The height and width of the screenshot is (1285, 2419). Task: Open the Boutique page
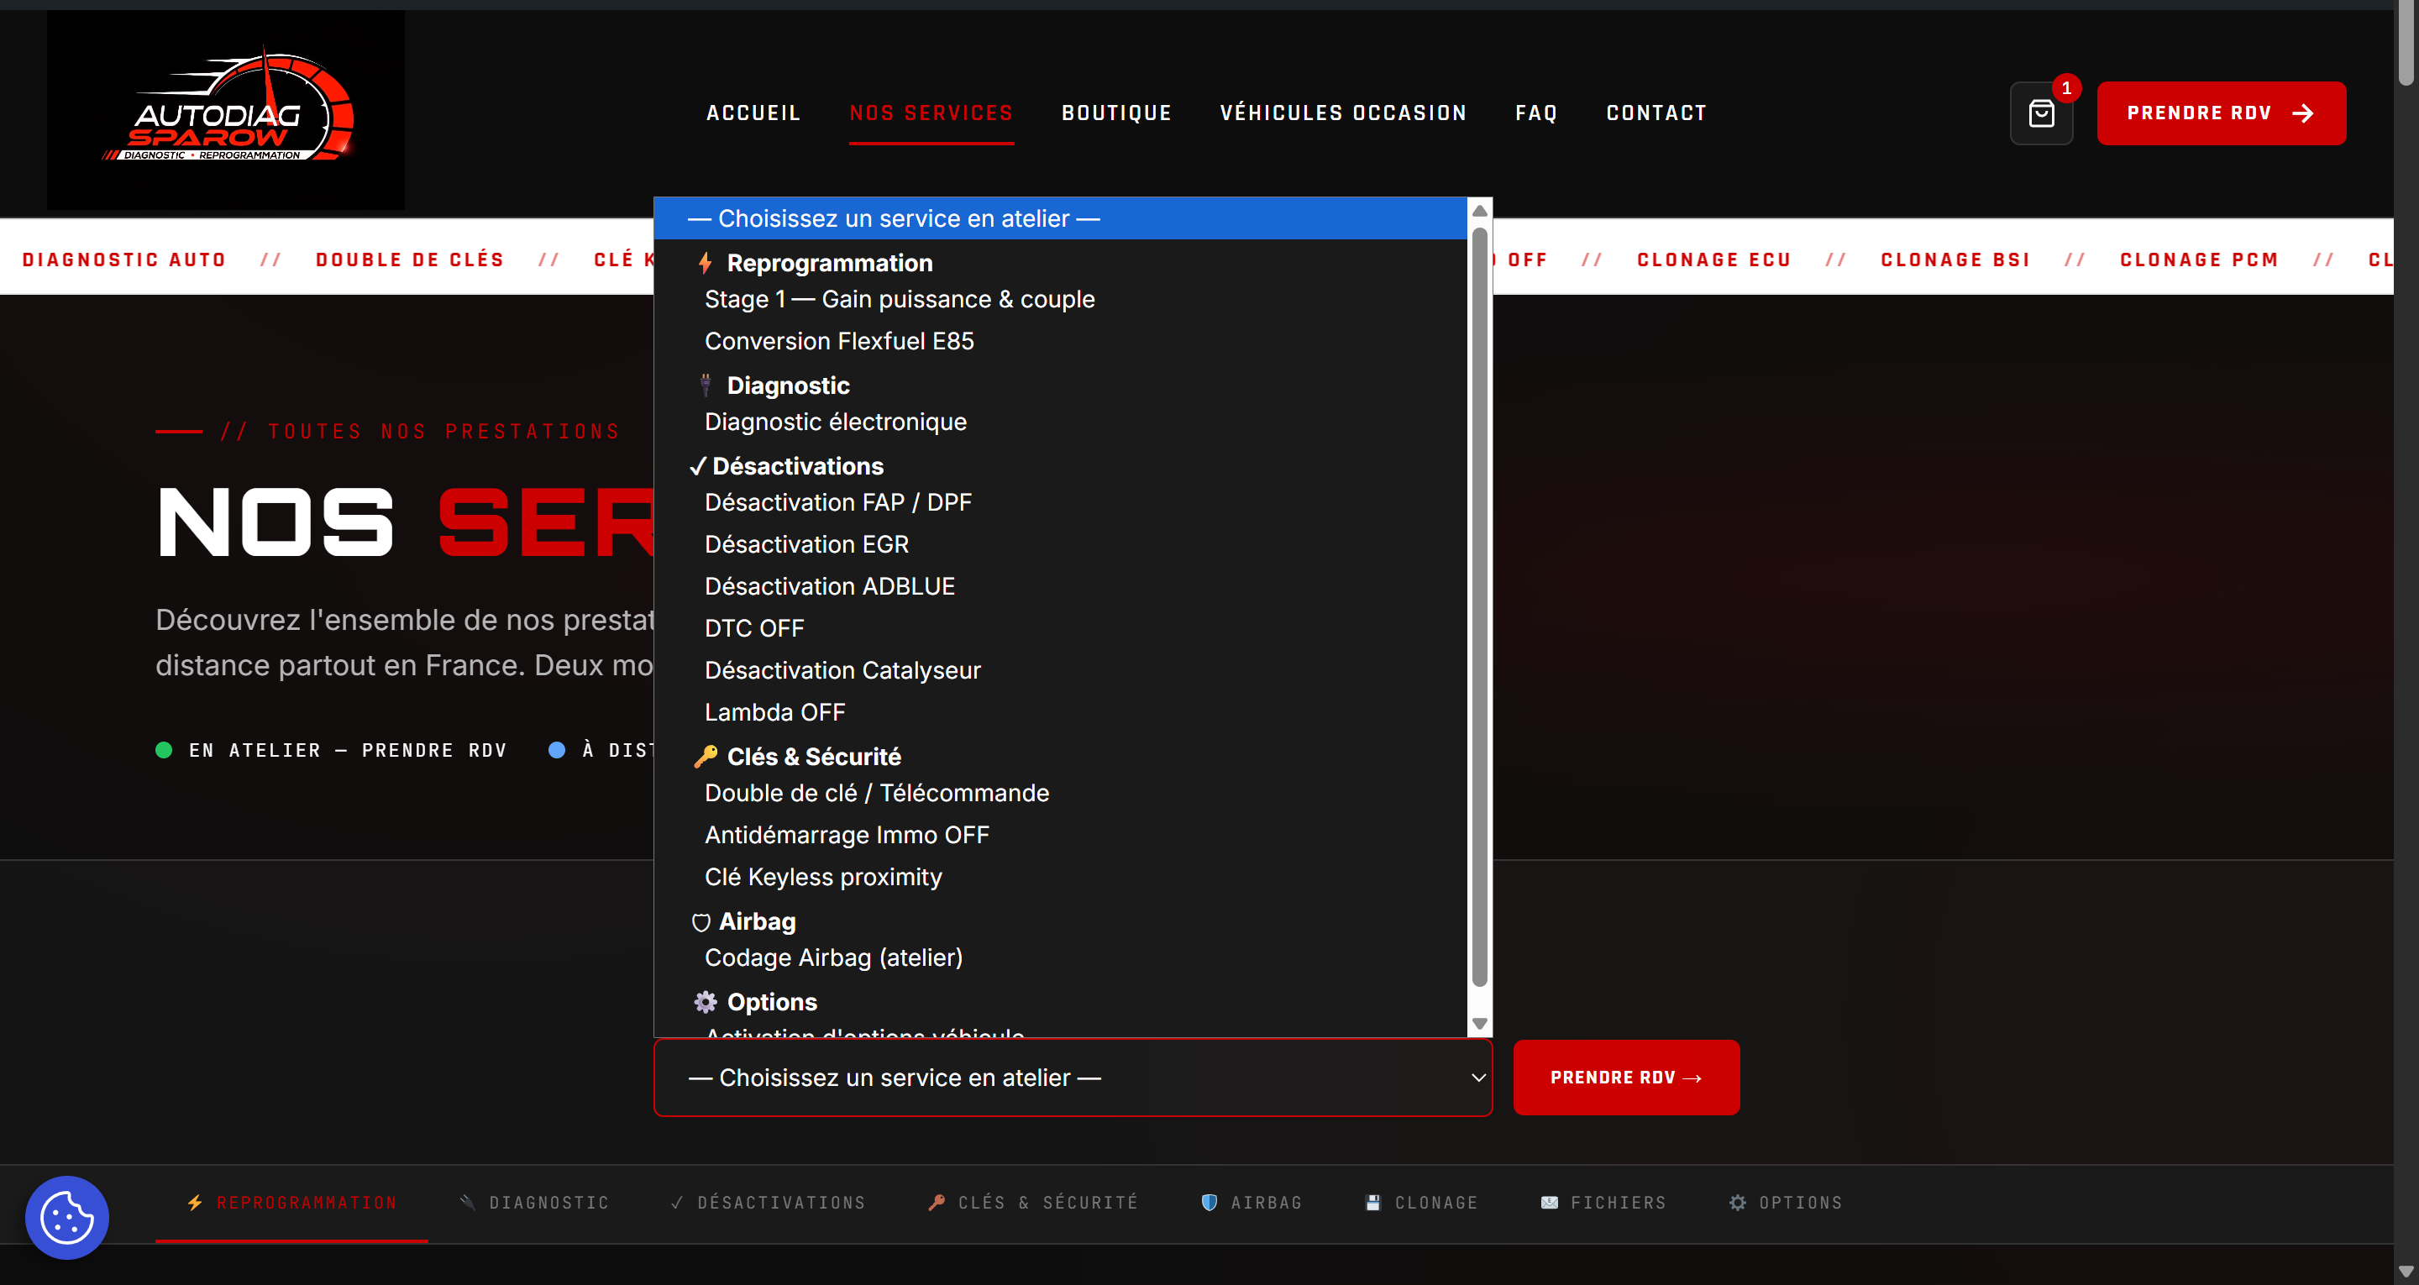click(1116, 113)
